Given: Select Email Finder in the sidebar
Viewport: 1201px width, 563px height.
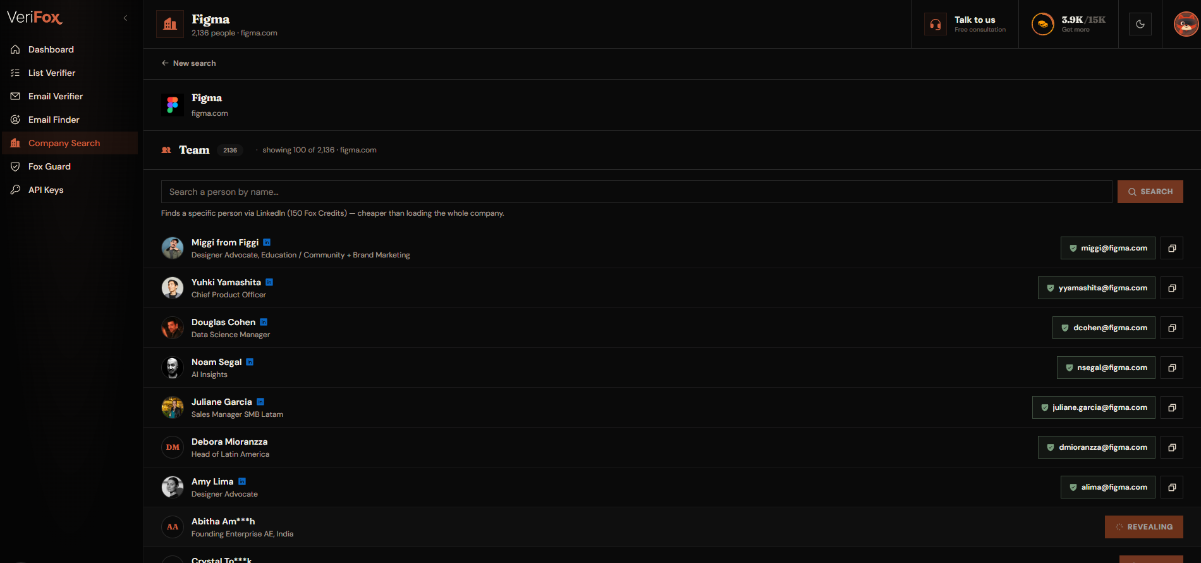Looking at the screenshot, I should 70,120.
